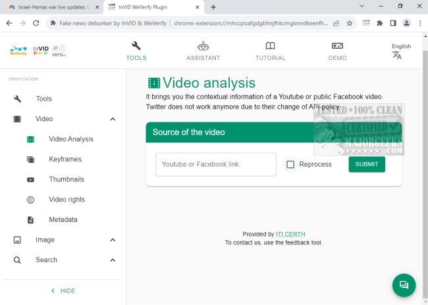Open the TUTORIAL book icon
Image resolution: width=428 pixels, height=305 pixels.
coord(270,46)
